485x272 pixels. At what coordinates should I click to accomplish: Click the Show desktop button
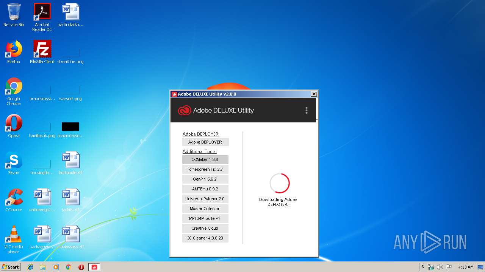point(481,267)
